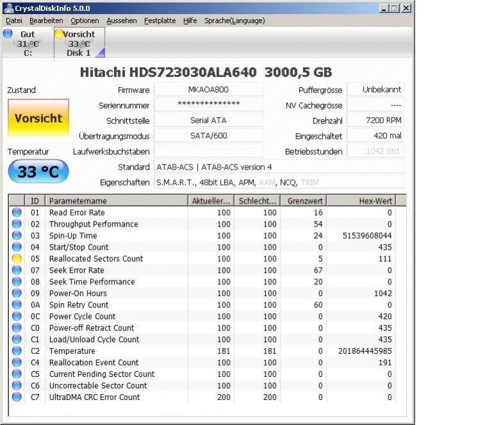Open the Sprache(Language) menu

235,21
